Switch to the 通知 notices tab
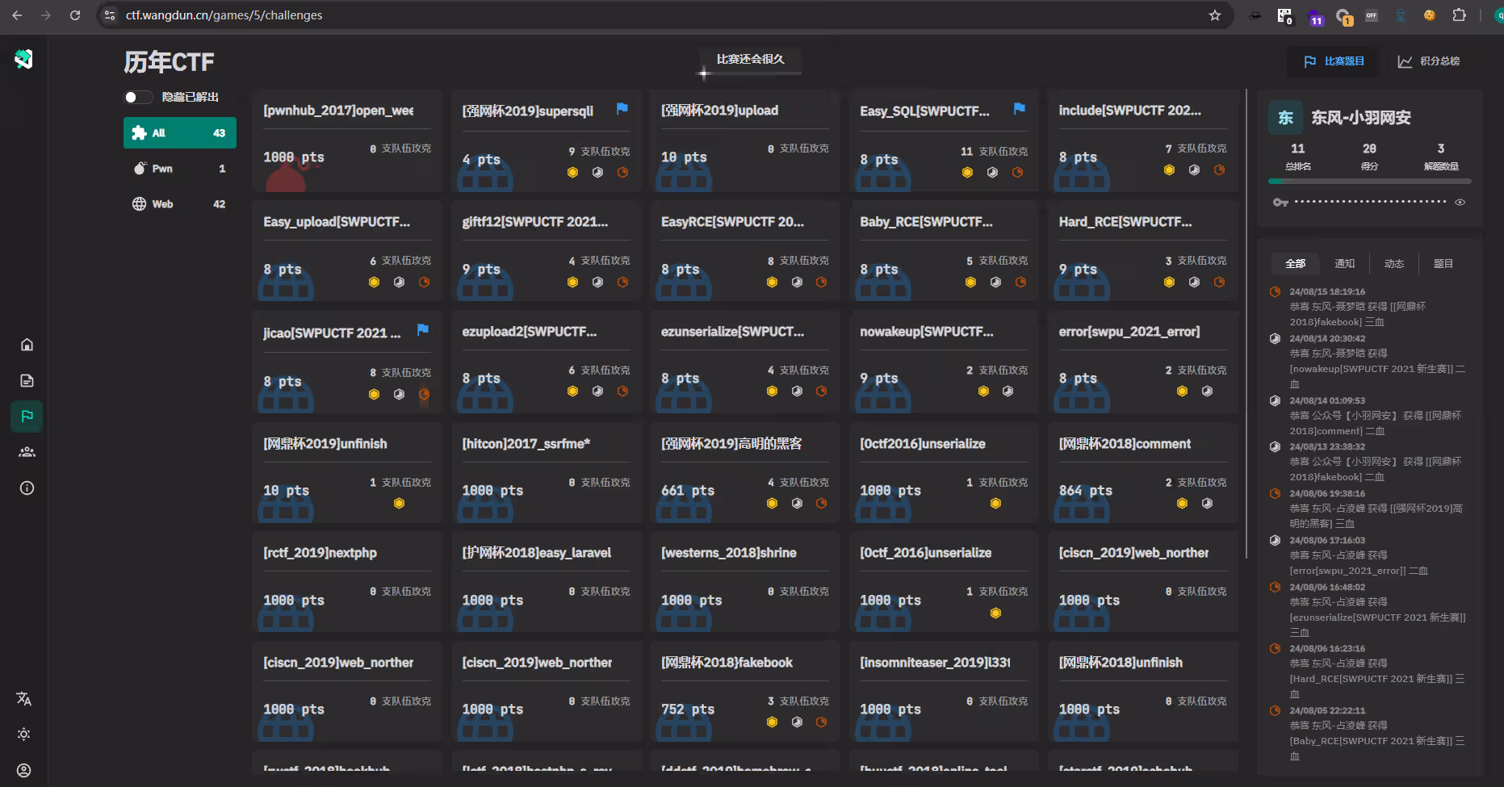The height and width of the screenshot is (787, 1504). point(1344,264)
